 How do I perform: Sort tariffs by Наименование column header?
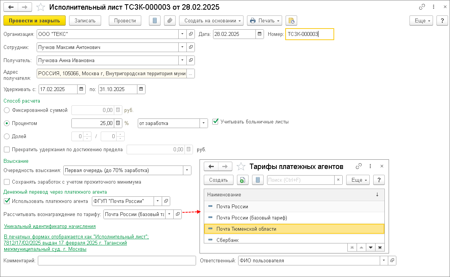[x=294, y=194]
